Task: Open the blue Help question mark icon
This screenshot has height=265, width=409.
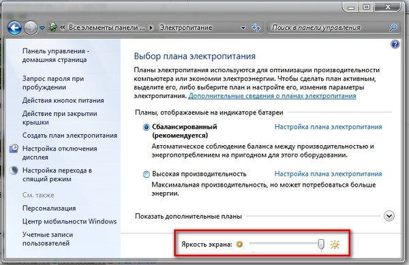Action: coord(395,44)
